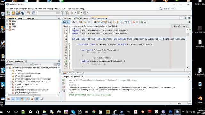Select frameInit() in Navigator list
Viewport: 205px width, 115px height.
click(19, 87)
